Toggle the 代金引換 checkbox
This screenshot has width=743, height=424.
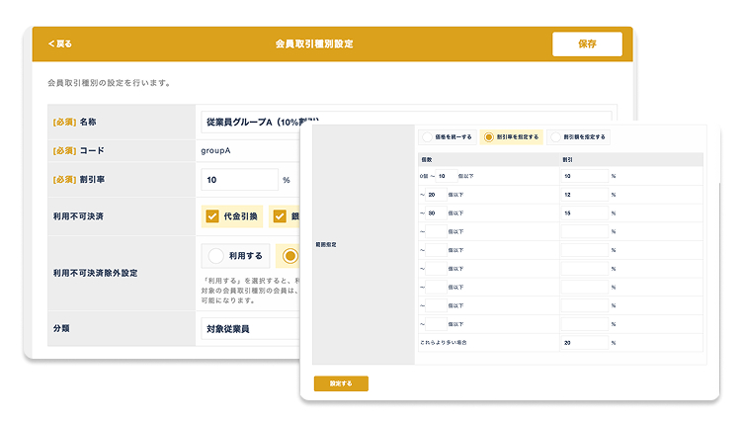212,216
